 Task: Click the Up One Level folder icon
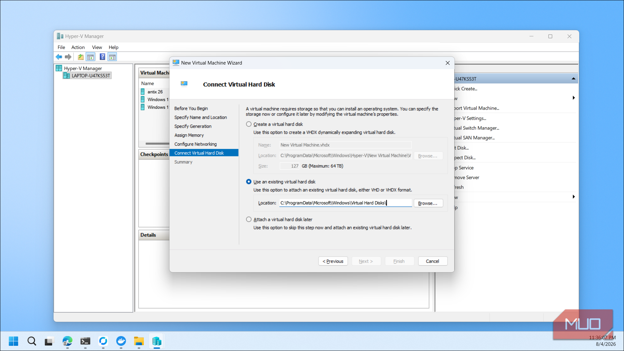tap(81, 57)
